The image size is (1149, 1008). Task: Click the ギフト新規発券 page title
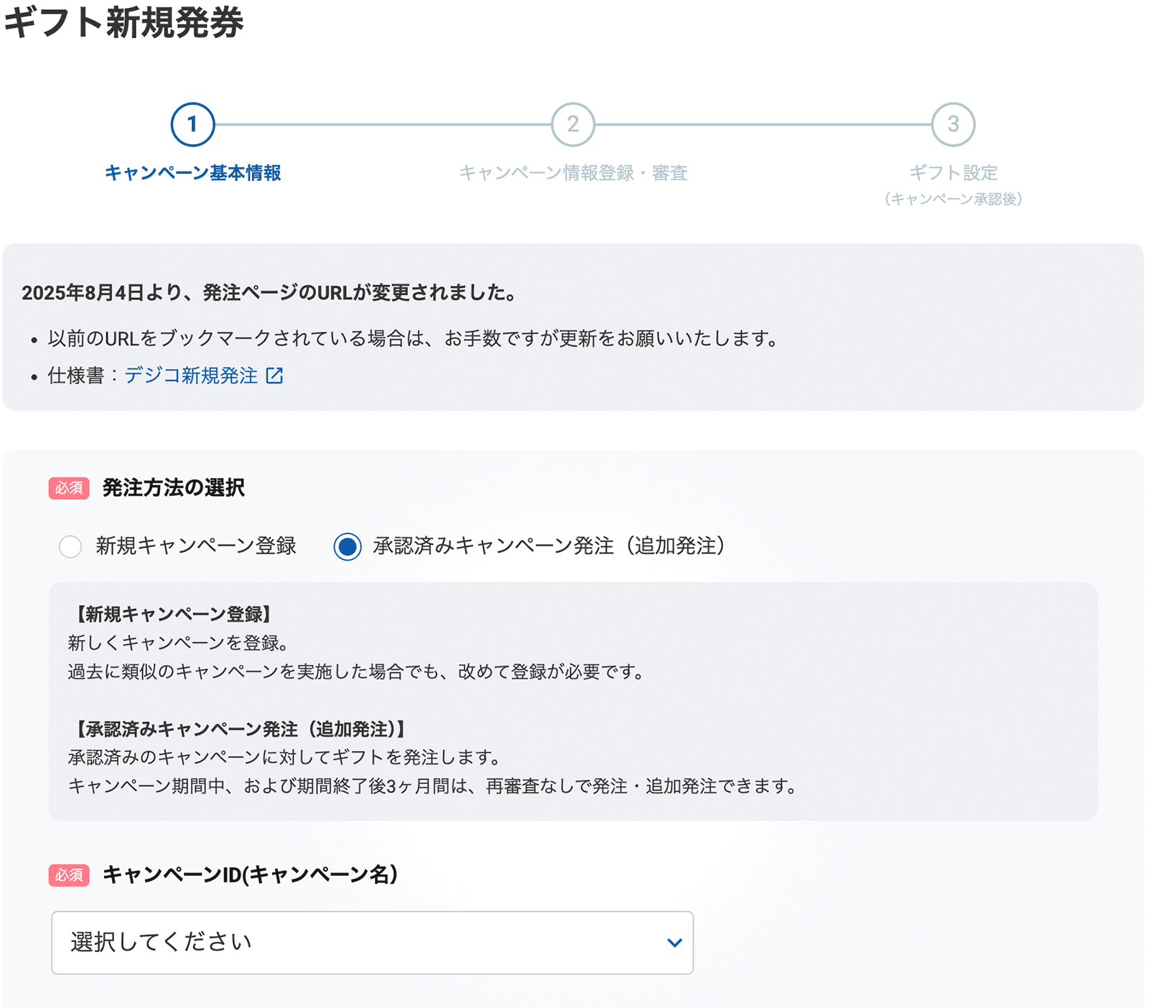click(124, 23)
